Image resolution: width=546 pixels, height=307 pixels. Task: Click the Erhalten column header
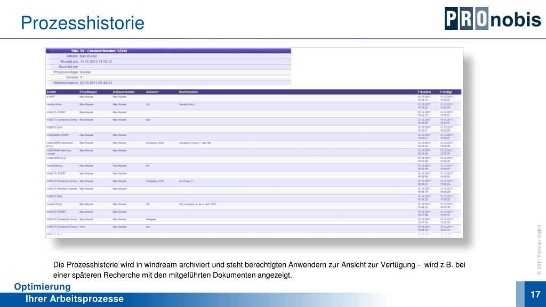tap(424, 92)
